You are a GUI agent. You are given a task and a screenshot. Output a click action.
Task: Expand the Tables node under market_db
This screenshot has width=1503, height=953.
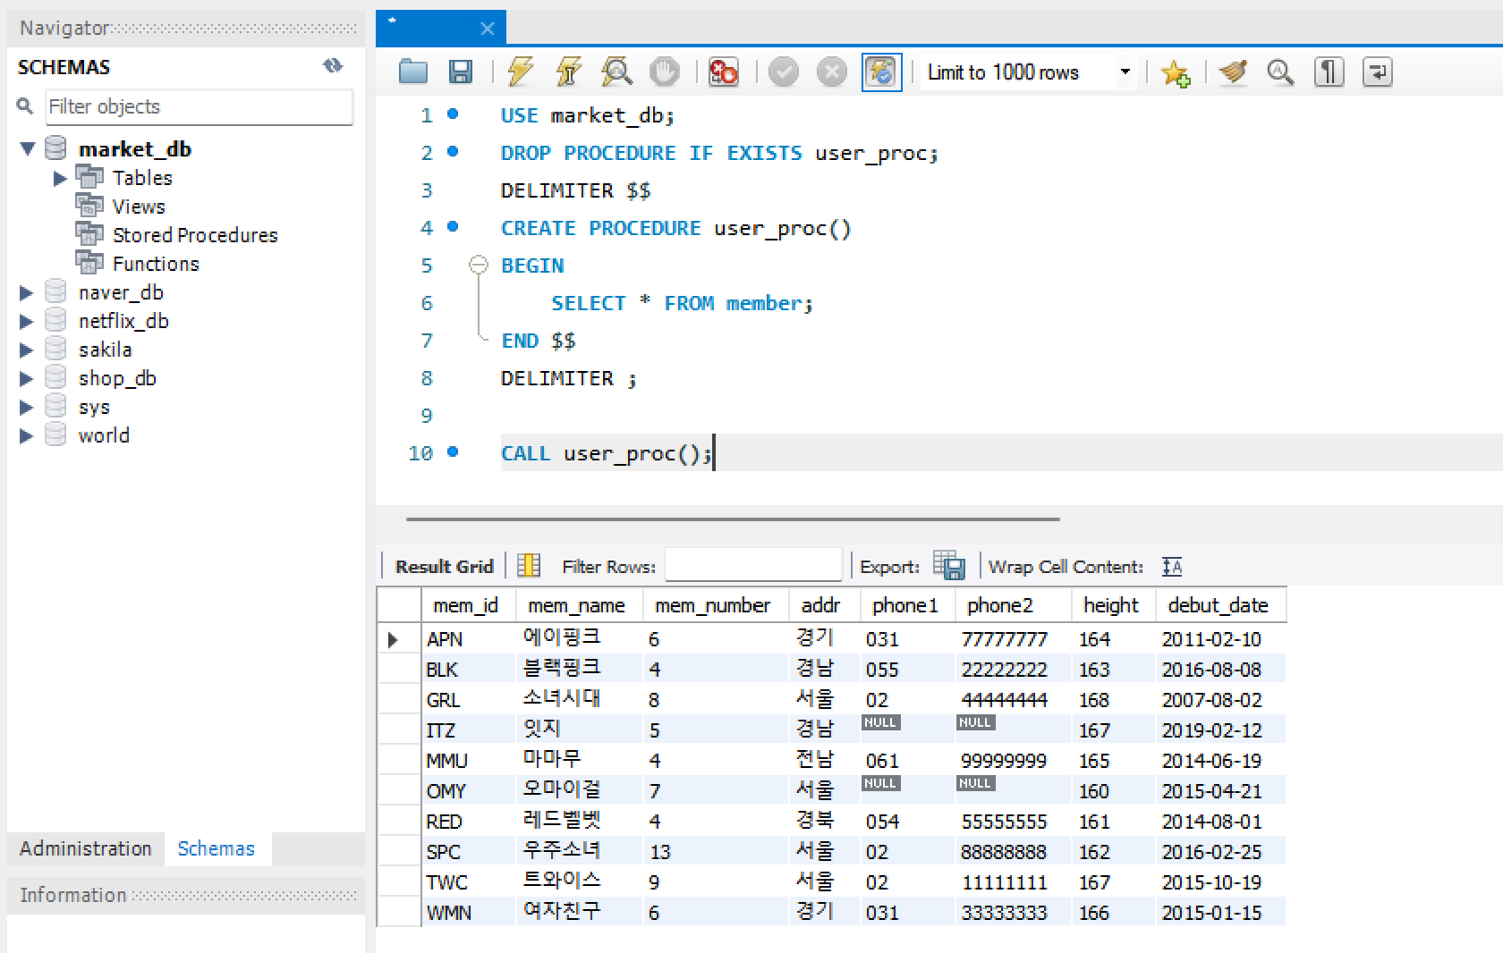[60, 178]
